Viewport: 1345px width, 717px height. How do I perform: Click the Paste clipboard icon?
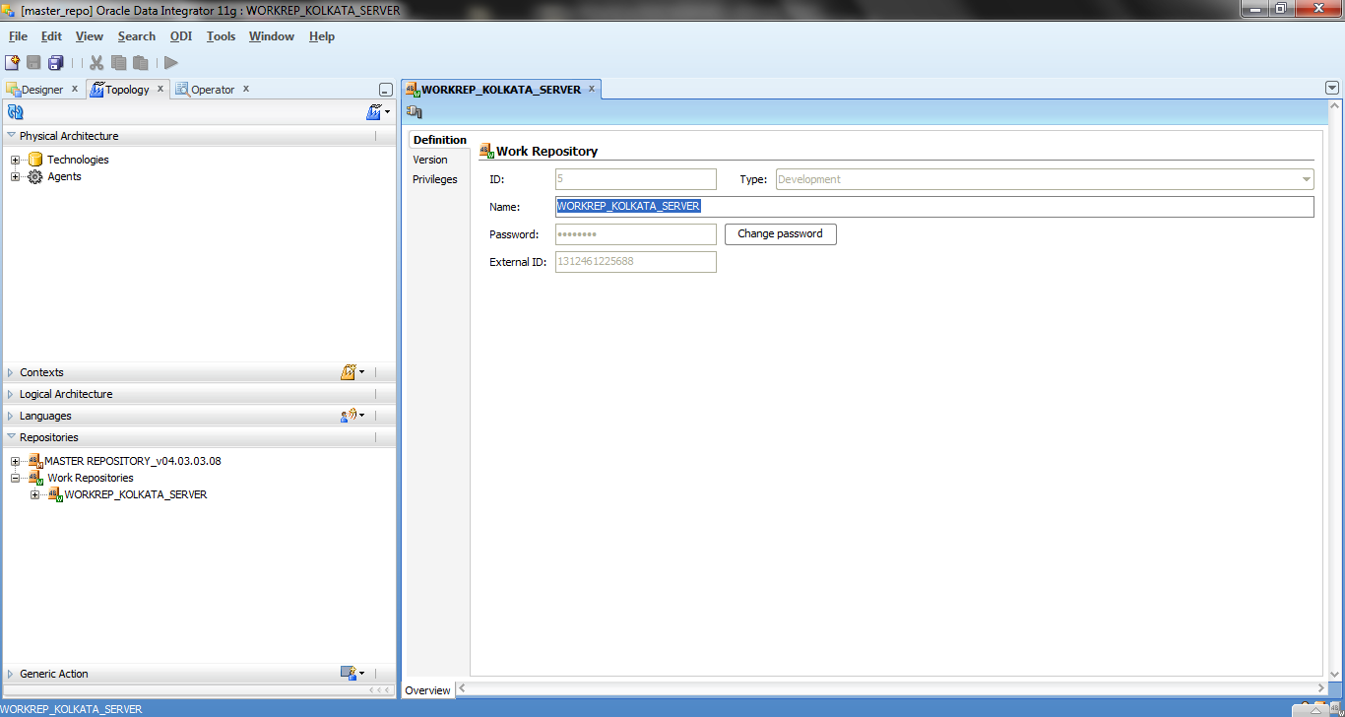141,62
